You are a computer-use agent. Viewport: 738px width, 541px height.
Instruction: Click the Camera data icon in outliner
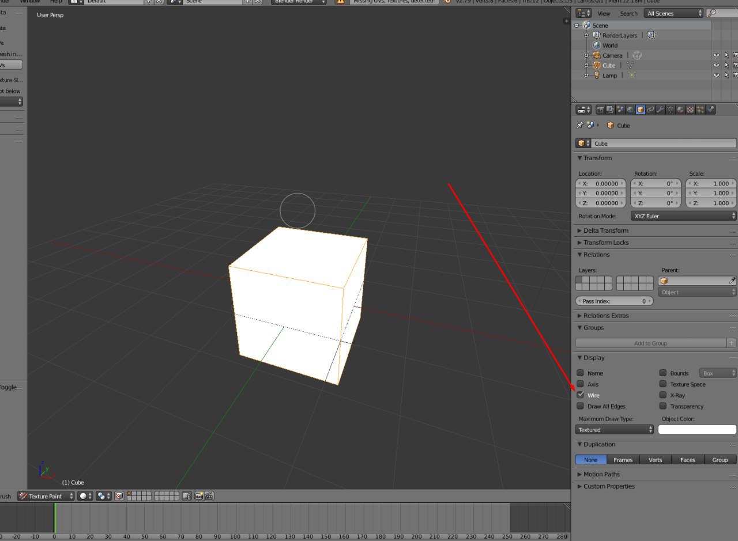click(637, 55)
